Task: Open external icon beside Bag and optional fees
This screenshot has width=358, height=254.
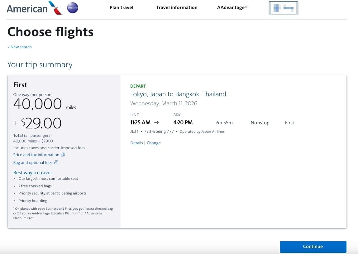Action: coord(56,162)
